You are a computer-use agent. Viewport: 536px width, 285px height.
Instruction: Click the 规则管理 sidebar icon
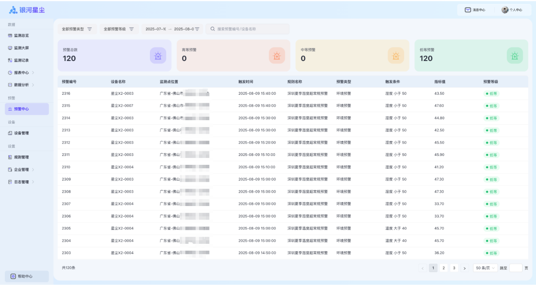(x=10, y=157)
